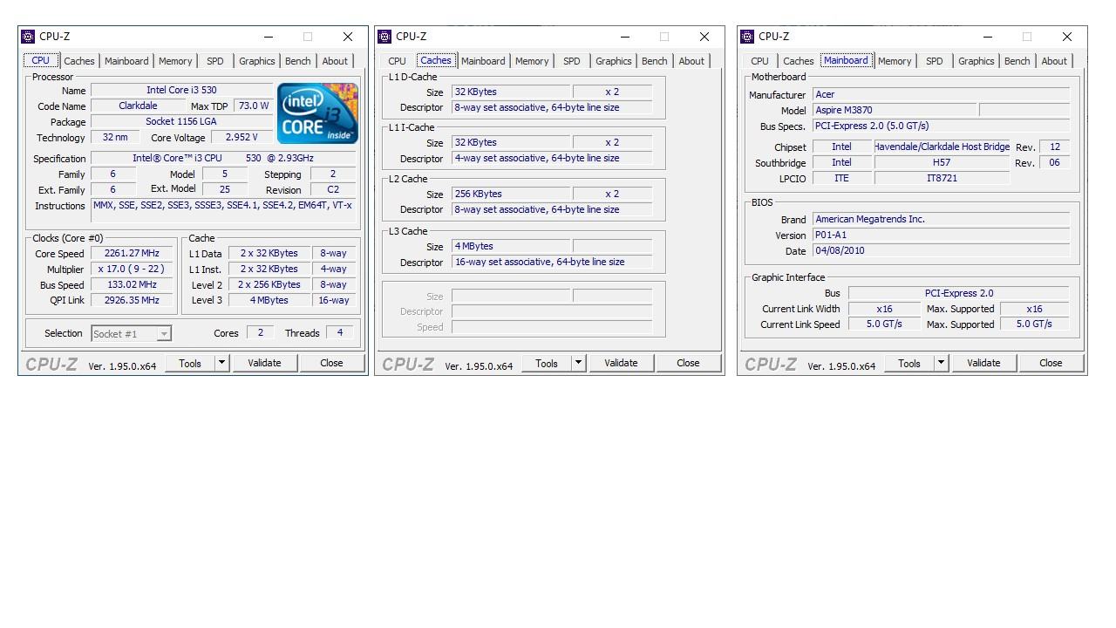Click the Core Speed value 2261.27 MHz
This screenshot has width=1116, height=628.
click(132, 253)
